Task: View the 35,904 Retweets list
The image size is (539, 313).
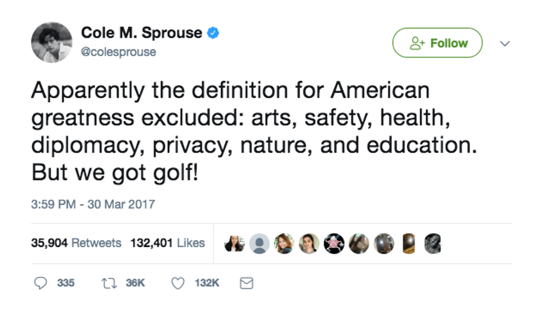Action: tap(76, 243)
